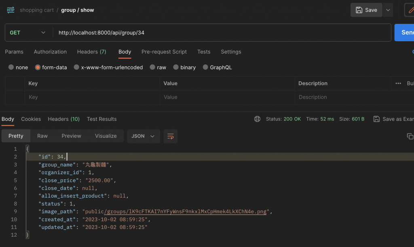Click the edit pencil icon

coord(410,10)
